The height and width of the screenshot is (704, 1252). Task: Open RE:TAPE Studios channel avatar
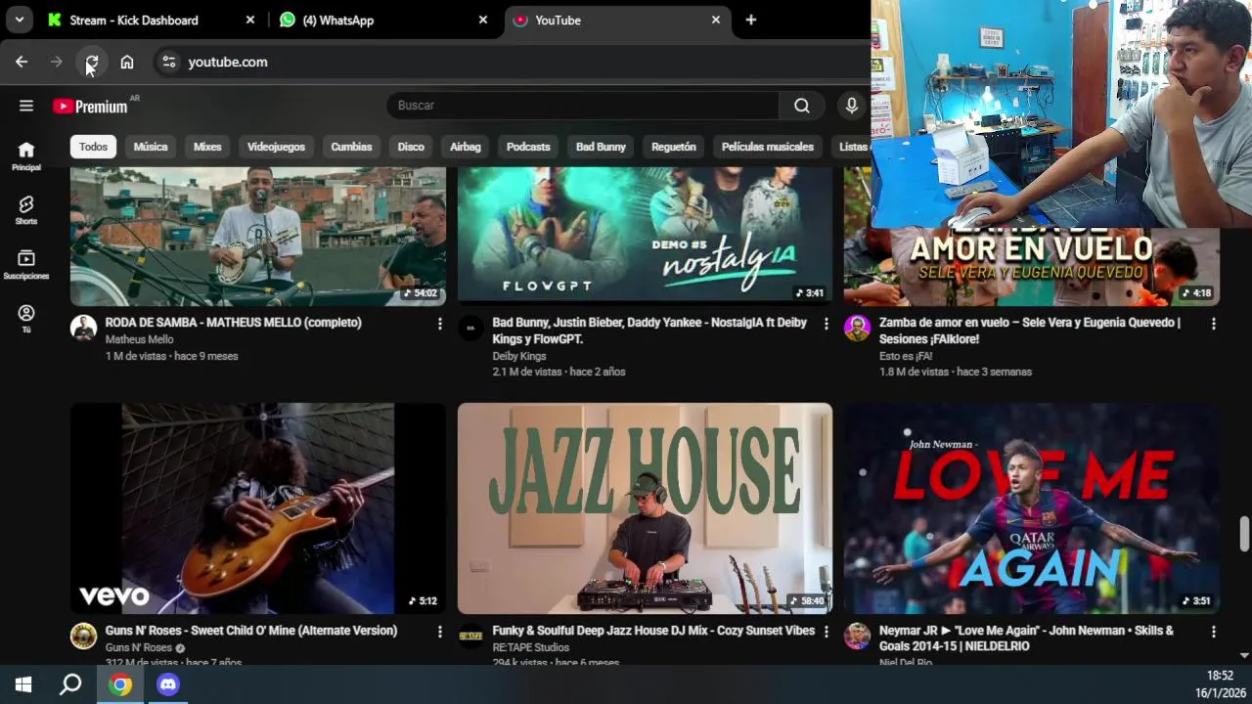coord(470,636)
